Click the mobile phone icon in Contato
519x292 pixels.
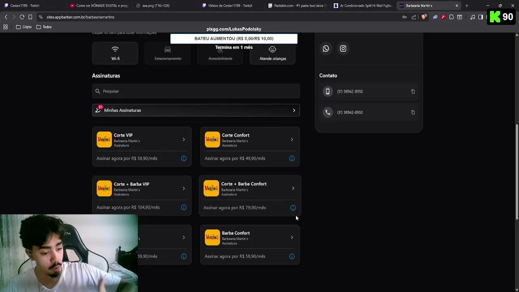coord(328,92)
